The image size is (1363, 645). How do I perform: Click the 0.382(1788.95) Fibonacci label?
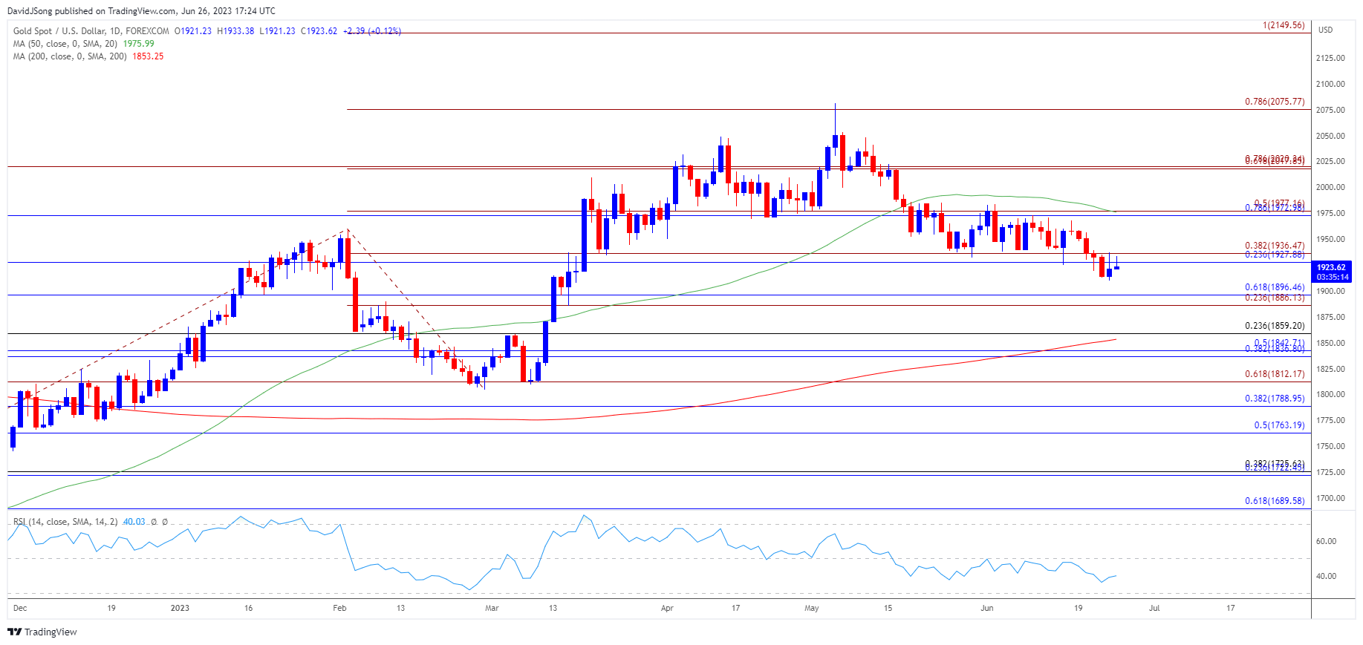1275,399
